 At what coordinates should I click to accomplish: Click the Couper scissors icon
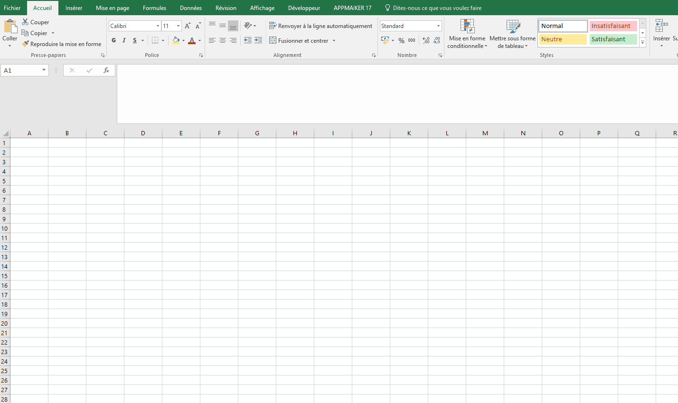pos(25,22)
